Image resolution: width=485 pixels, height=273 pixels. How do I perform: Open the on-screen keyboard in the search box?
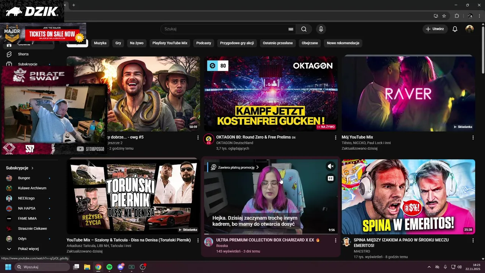point(291,29)
